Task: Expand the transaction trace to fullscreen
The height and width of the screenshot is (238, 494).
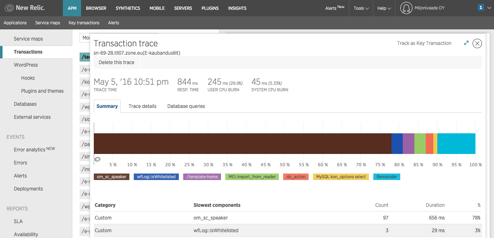Action: 466,43
